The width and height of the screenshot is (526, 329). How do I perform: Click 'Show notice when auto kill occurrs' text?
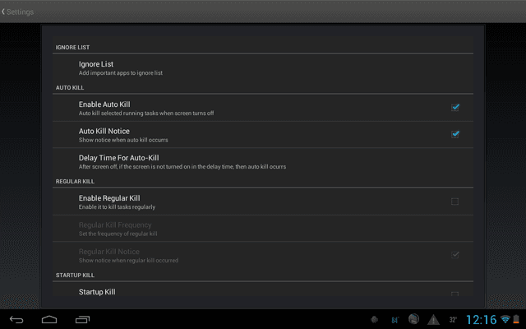[123, 140]
